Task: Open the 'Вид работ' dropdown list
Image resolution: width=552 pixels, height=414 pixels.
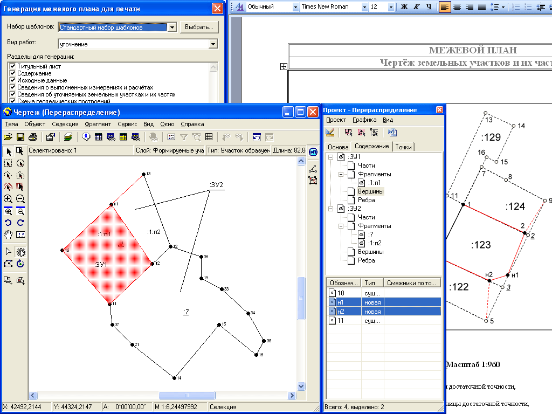Action: click(x=213, y=44)
